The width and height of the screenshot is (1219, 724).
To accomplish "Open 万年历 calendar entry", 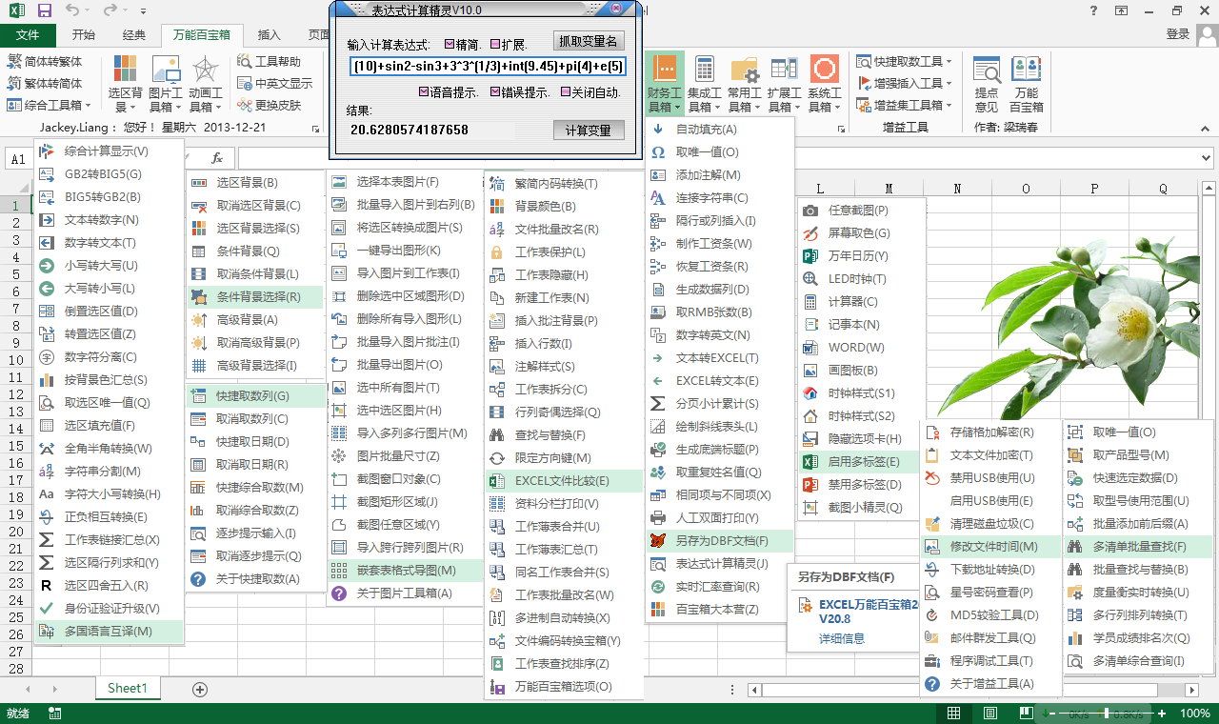I will pos(862,255).
